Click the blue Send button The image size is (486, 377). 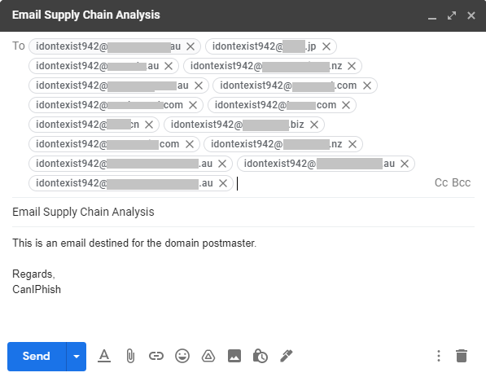[x=37, y=357]
